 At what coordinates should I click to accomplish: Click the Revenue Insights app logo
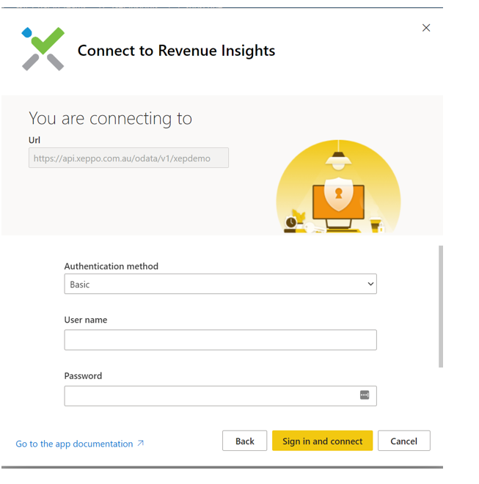43,49
